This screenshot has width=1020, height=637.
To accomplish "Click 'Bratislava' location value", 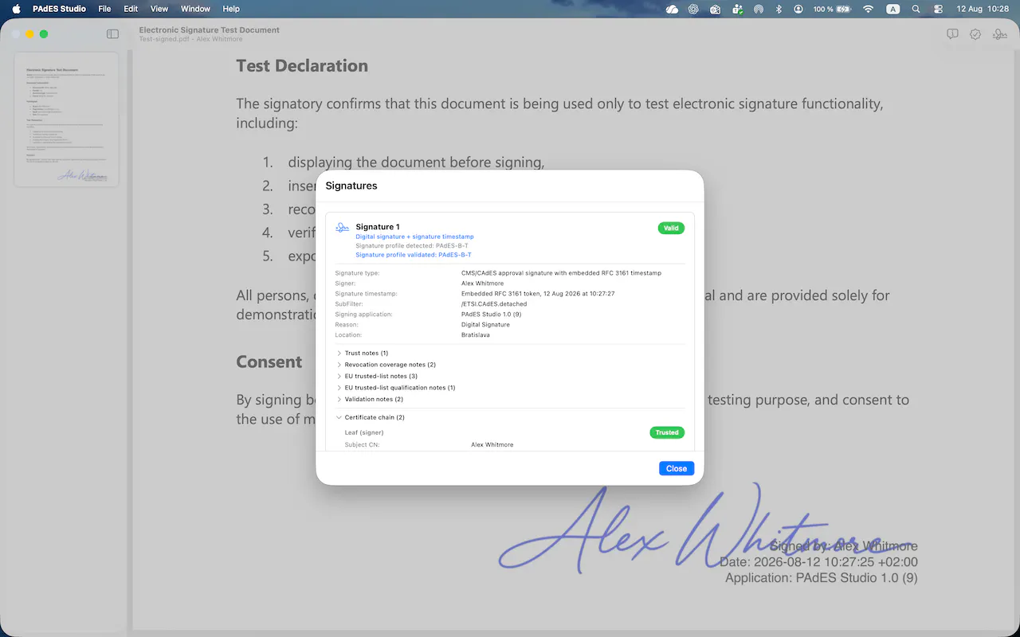I will pyautogui.click(x=476, y=335).
